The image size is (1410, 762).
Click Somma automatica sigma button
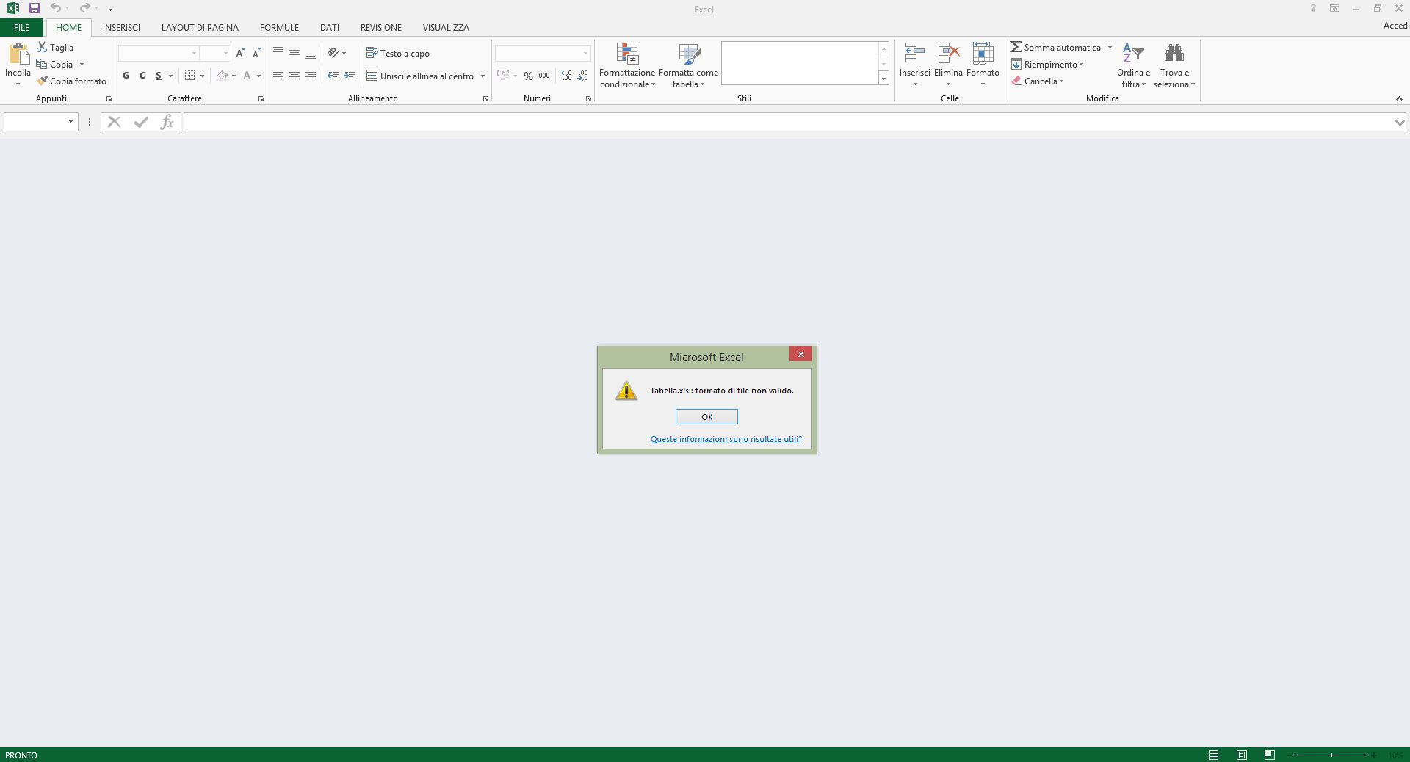(x=1055, y=47)
